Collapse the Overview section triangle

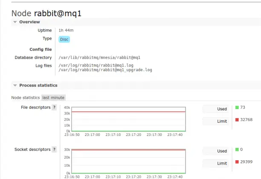(x=15, y=22)
